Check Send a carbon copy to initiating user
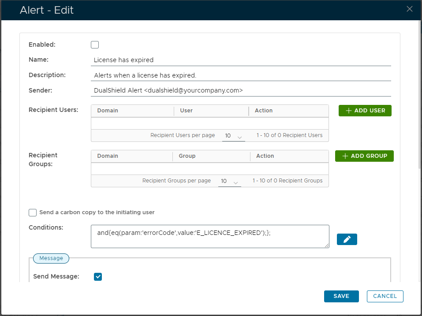This screenshot has height=316, width=422. (33, 212)
